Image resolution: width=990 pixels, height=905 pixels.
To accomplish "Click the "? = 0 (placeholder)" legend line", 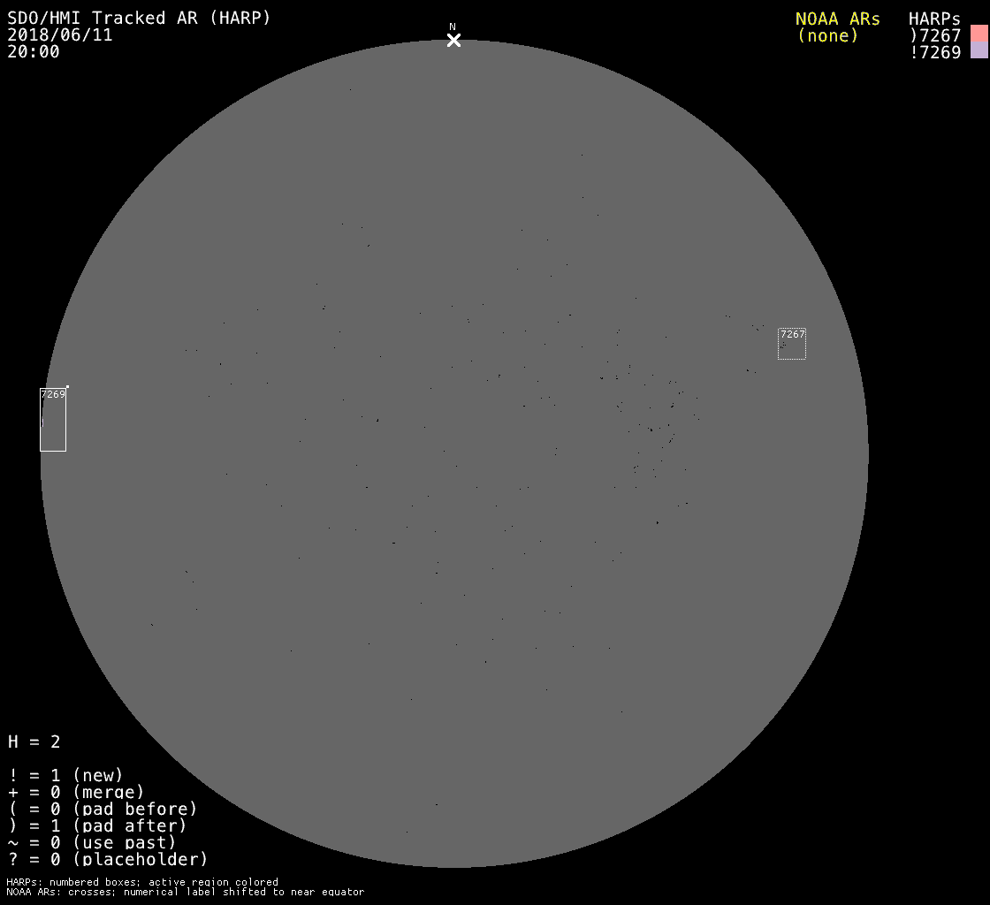I will (x=107, y=859).
